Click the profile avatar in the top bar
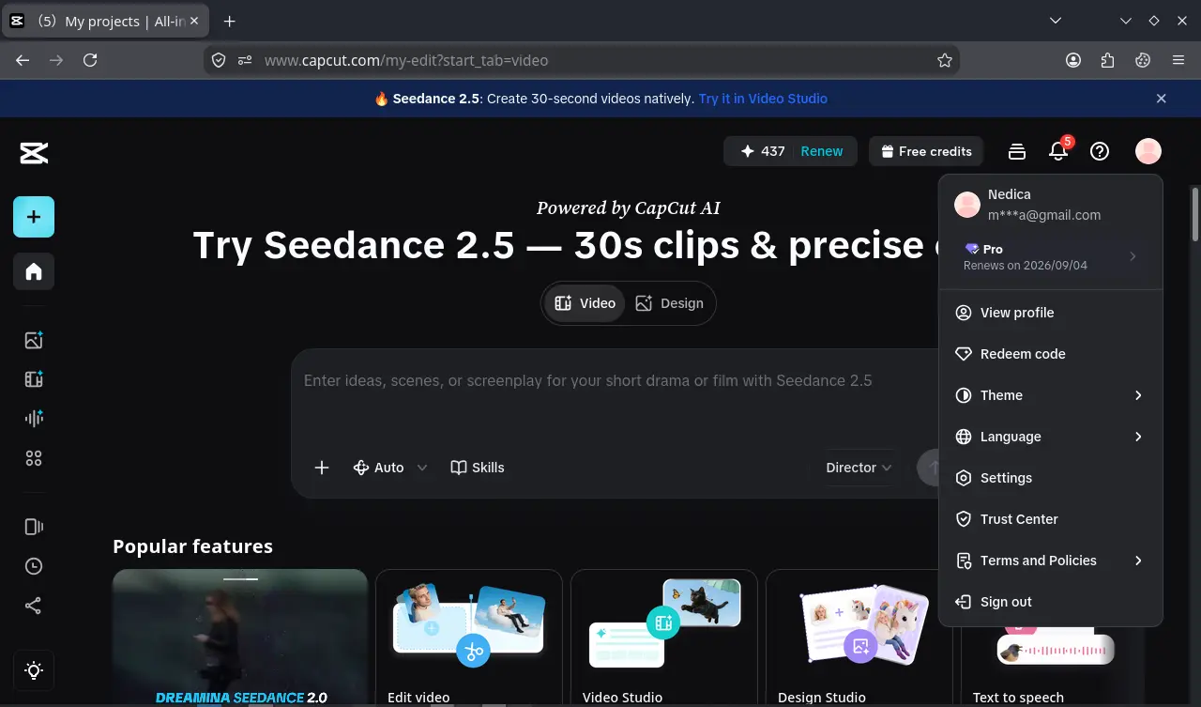The height and width of the screenshot is (707, 1201). (1148, 151)
